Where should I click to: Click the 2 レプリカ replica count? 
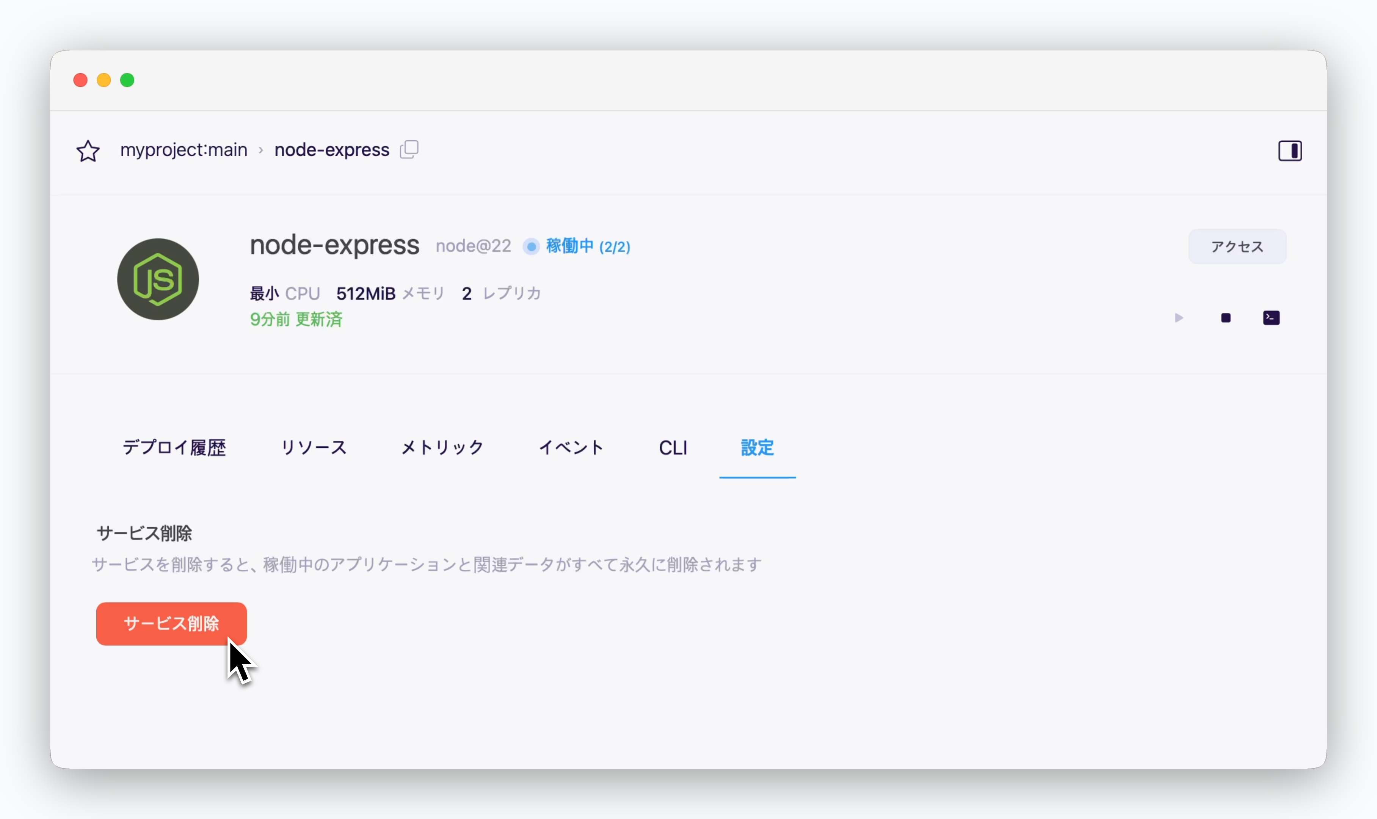(502, 293)
